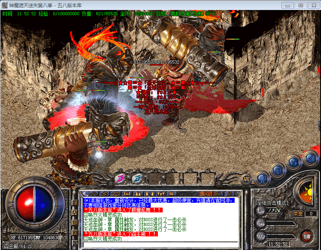321x250 pixels.
Task: Click the two-people group icon in chat toolbar
Action: coord(138,194)
